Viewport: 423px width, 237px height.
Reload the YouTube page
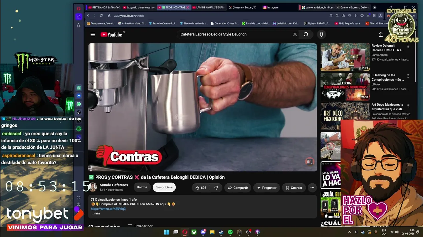101,16
